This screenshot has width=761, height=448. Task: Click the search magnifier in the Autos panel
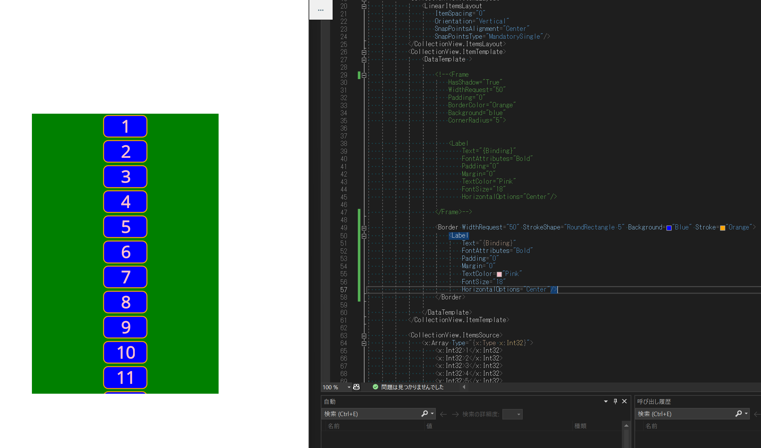(x=425, y=414)
